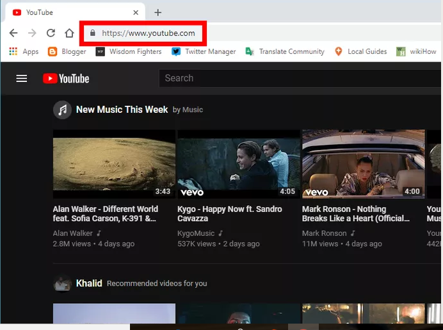443x330 pixels.
Task: Click the YouTube logo
Action: (x=66, y=79)
